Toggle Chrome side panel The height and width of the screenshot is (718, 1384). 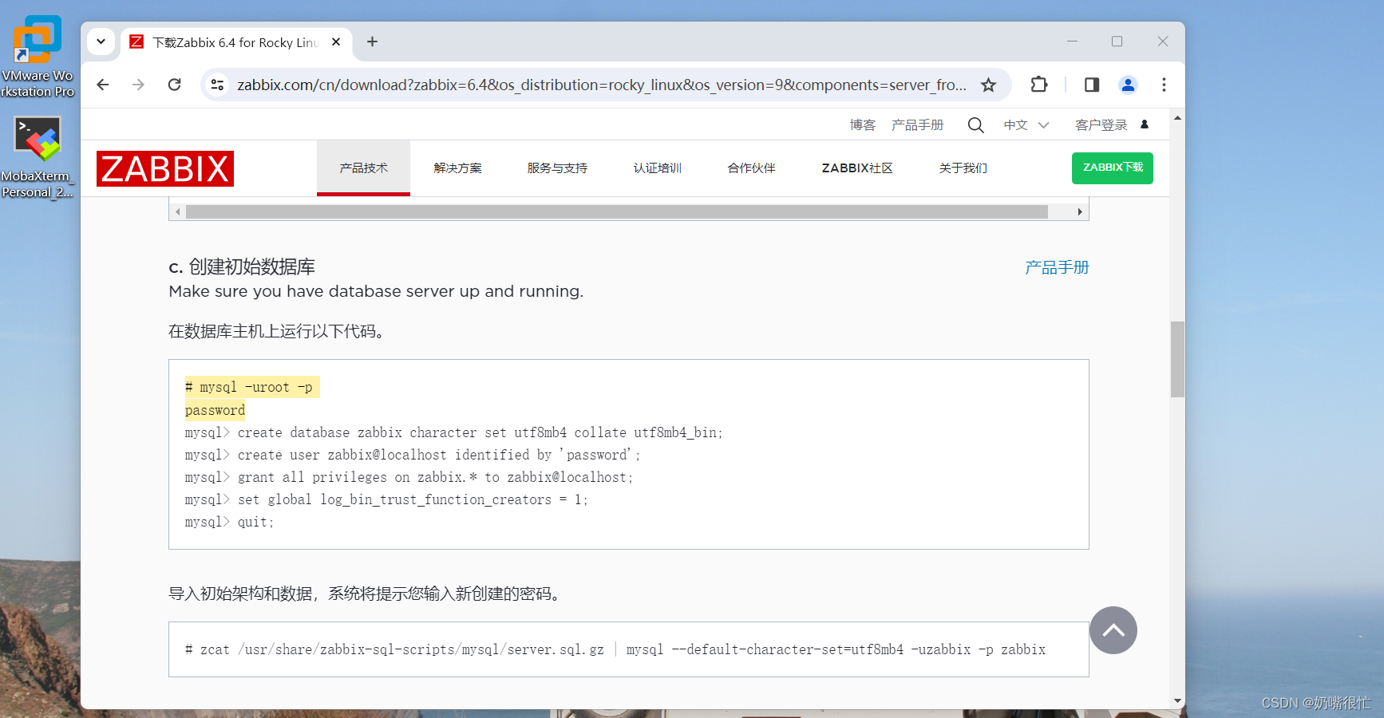[x=1092, y=85]
